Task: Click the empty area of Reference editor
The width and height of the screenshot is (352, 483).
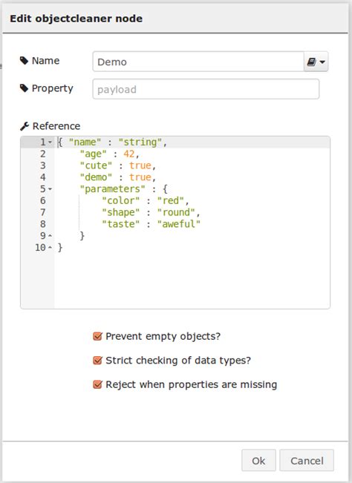Action: pos(192,280)
